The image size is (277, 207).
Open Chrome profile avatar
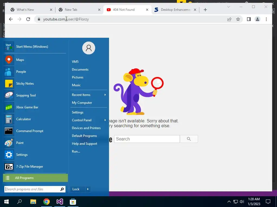tap(258, 19)
